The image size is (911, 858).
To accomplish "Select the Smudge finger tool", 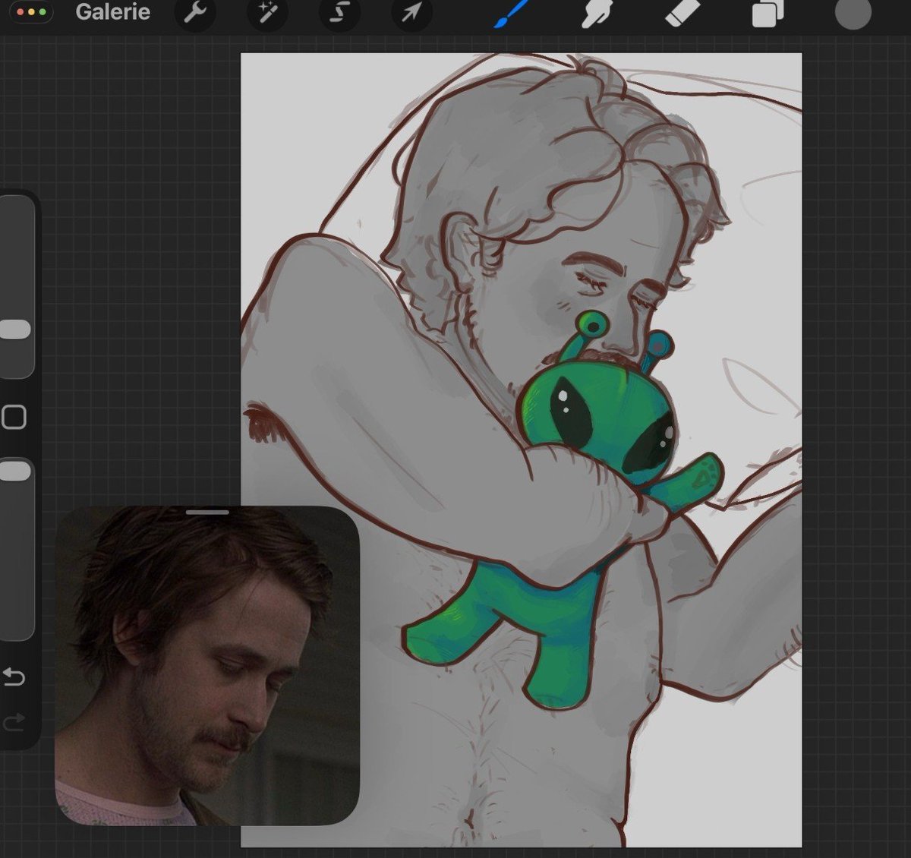I will [x=597, y=14].
